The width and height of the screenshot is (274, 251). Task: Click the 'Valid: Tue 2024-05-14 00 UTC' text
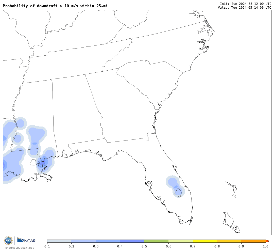pos(245,8)
